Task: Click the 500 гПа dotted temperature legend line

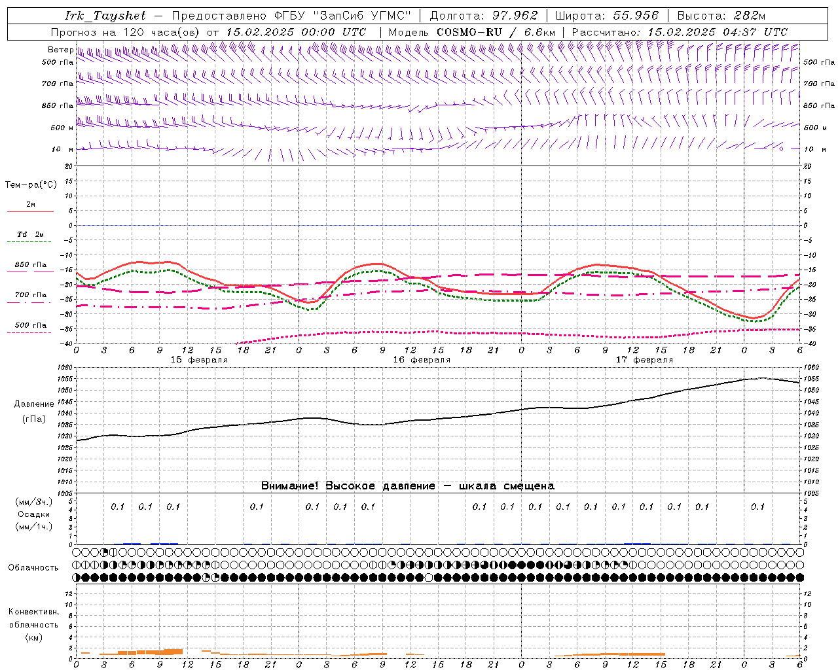Action: pyautogui.click(x=30, y=332)
